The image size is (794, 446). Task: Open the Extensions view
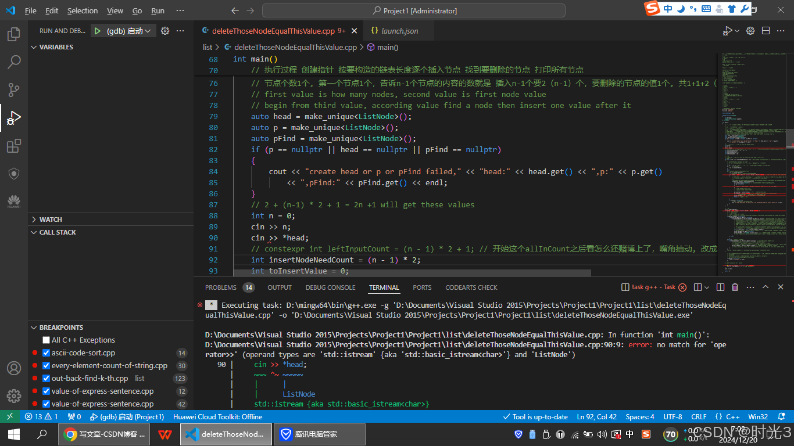[x=14, y=146]
